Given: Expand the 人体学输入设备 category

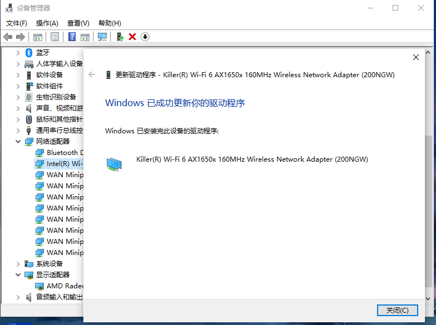Looking at the screenshot, I should [x=18, y=64].
